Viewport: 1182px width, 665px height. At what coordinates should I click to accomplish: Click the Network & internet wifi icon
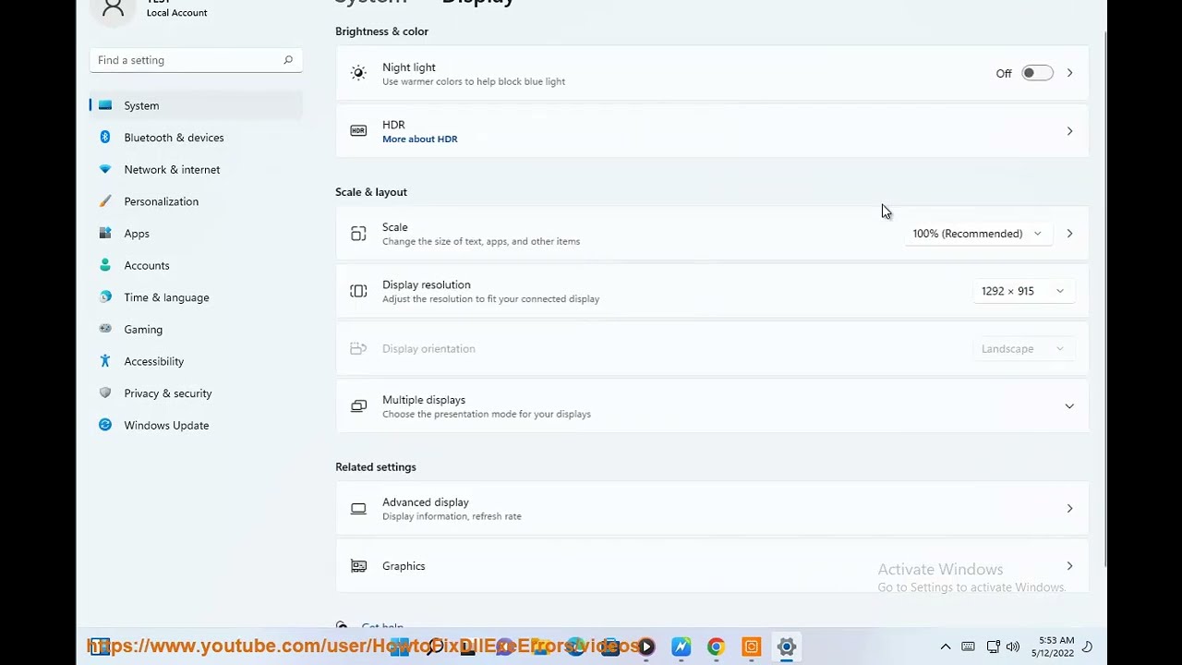click(x=105, y=169)
